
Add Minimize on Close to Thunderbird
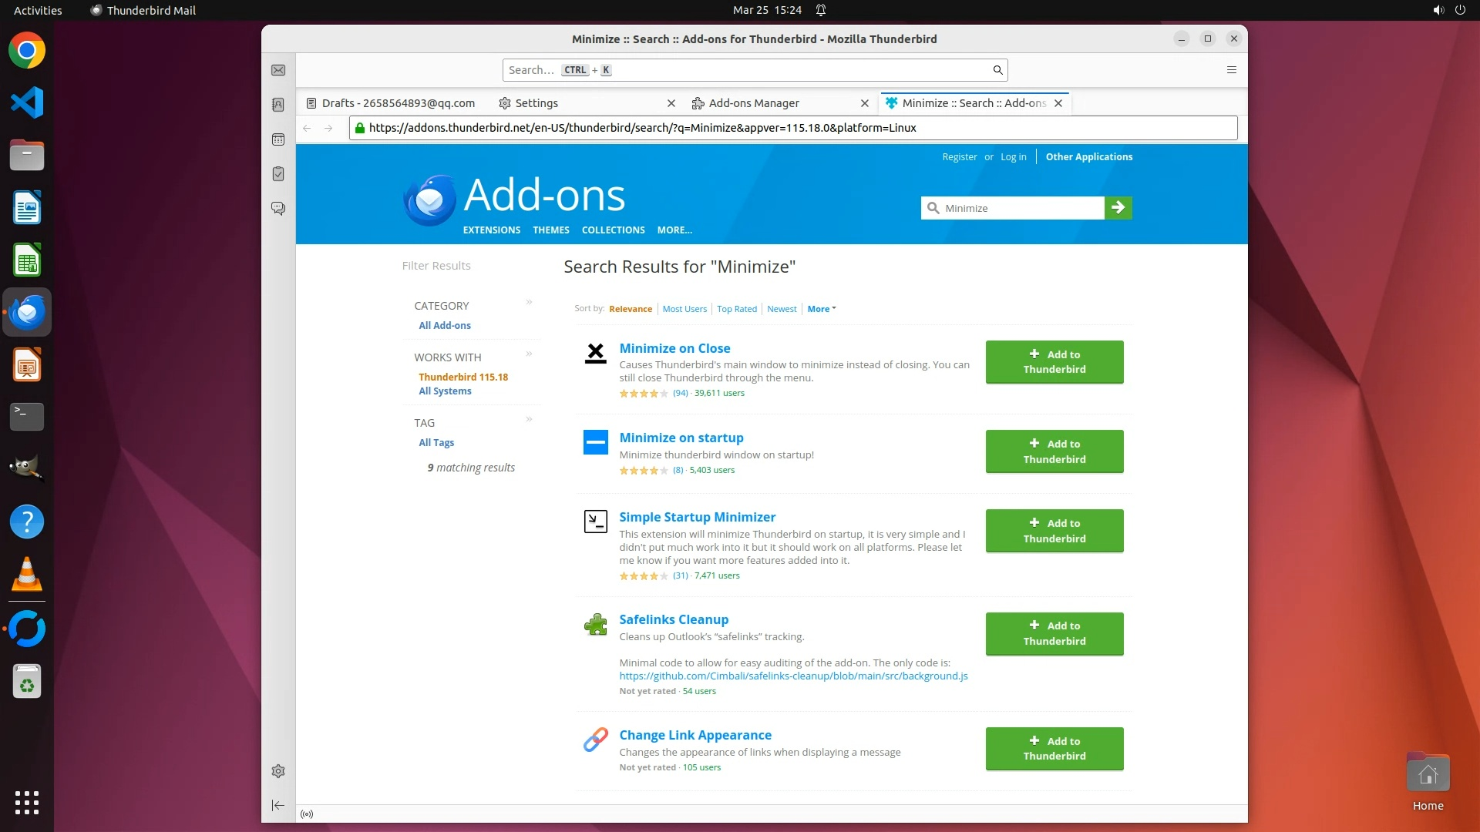coord(1054,362)
